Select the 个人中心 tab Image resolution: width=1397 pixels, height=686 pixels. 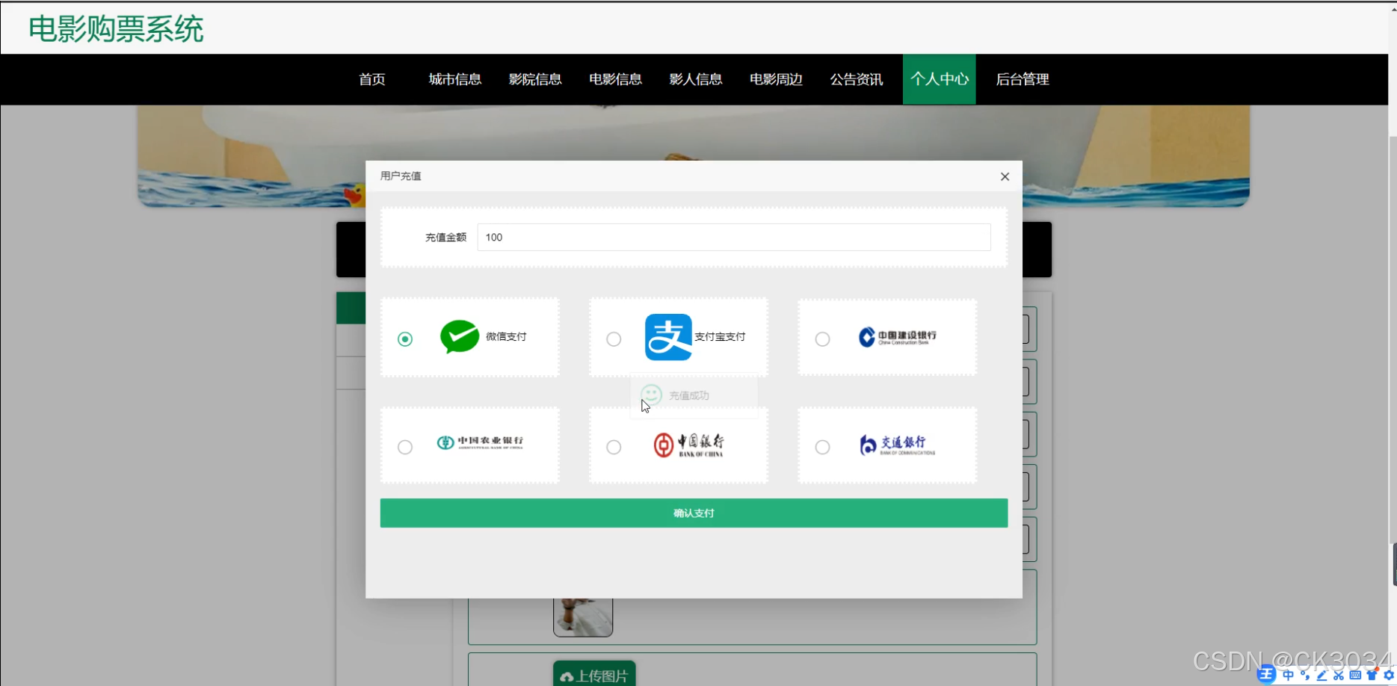[939, 79]
